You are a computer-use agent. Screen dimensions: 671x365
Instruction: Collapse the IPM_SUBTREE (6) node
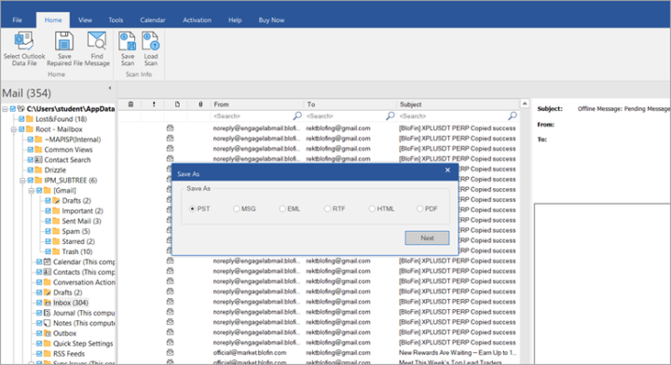(x=22, y=181)
